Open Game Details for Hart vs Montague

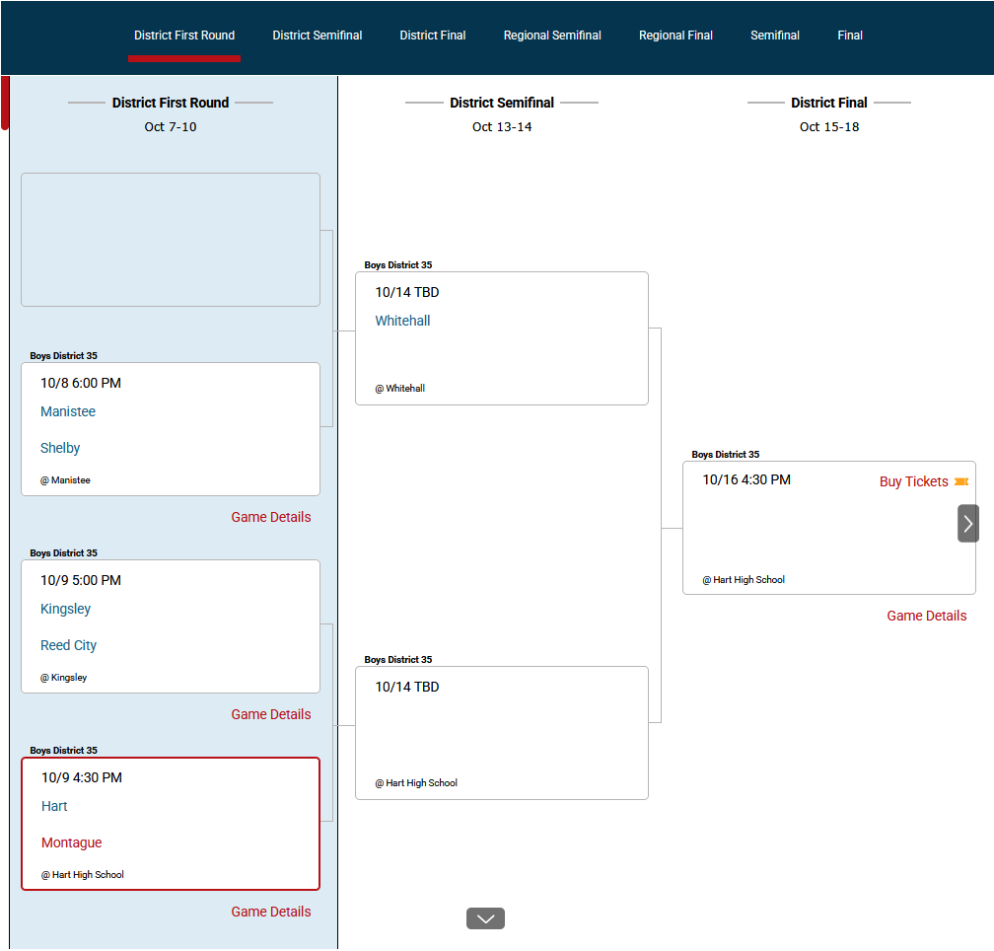click(x=271, y=912)
